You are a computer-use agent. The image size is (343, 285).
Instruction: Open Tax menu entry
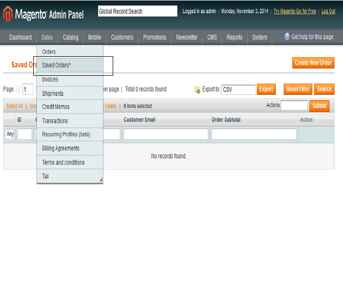point(70,176)
